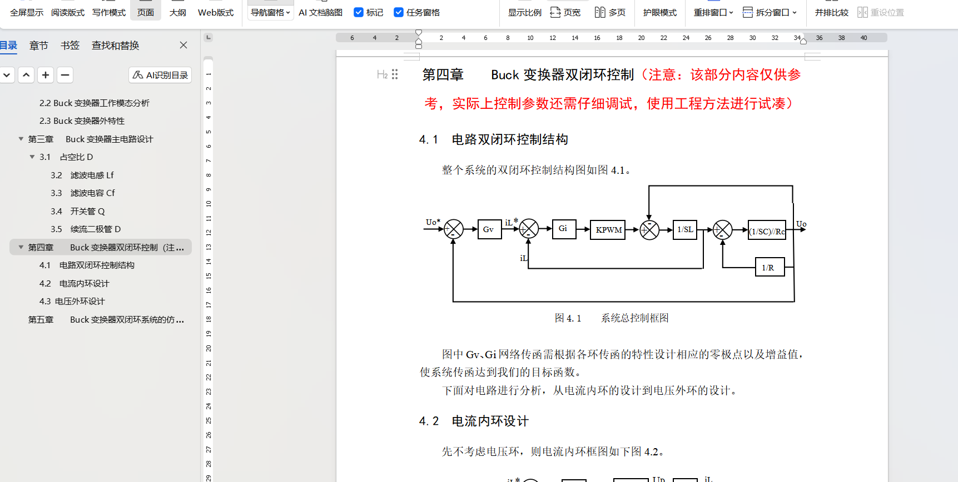Toggle the 标记 checkbox

point(359,12)
